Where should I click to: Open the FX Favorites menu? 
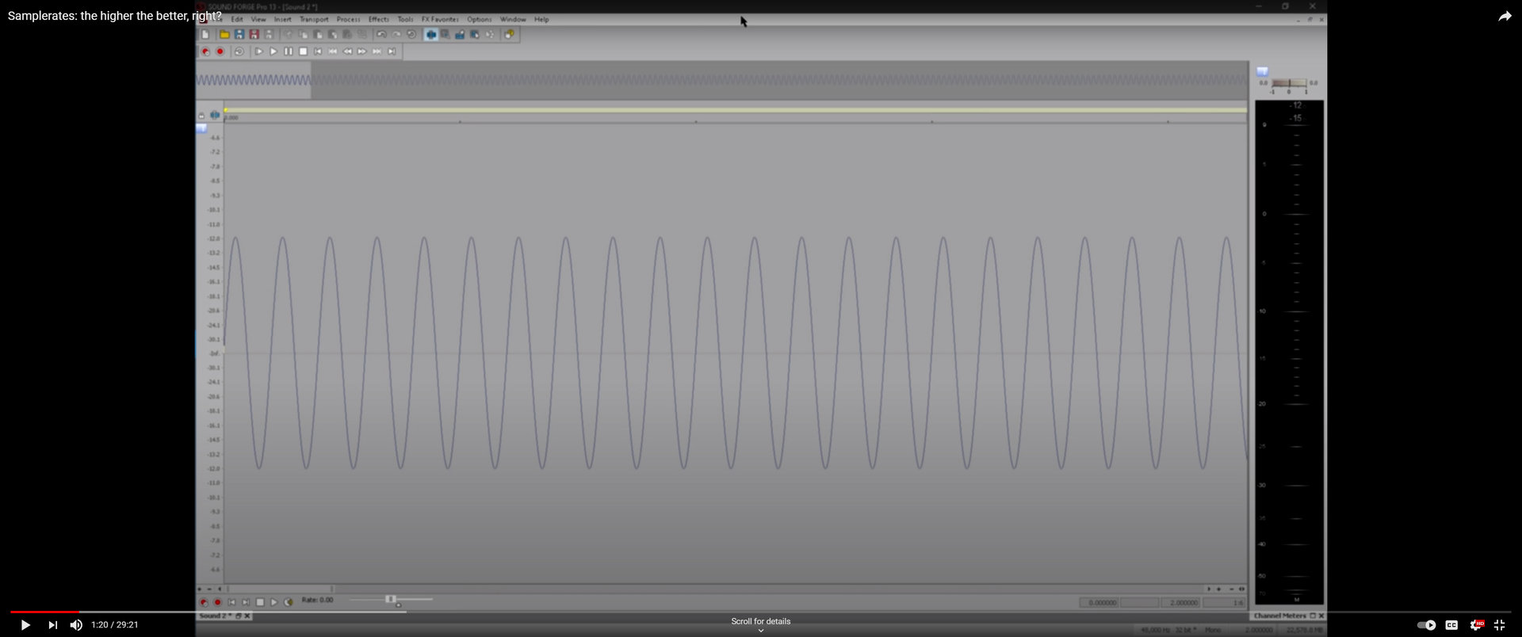coord(440,19)
